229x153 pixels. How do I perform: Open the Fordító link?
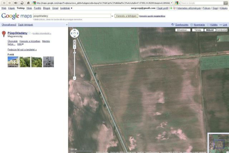coord(38,8)
